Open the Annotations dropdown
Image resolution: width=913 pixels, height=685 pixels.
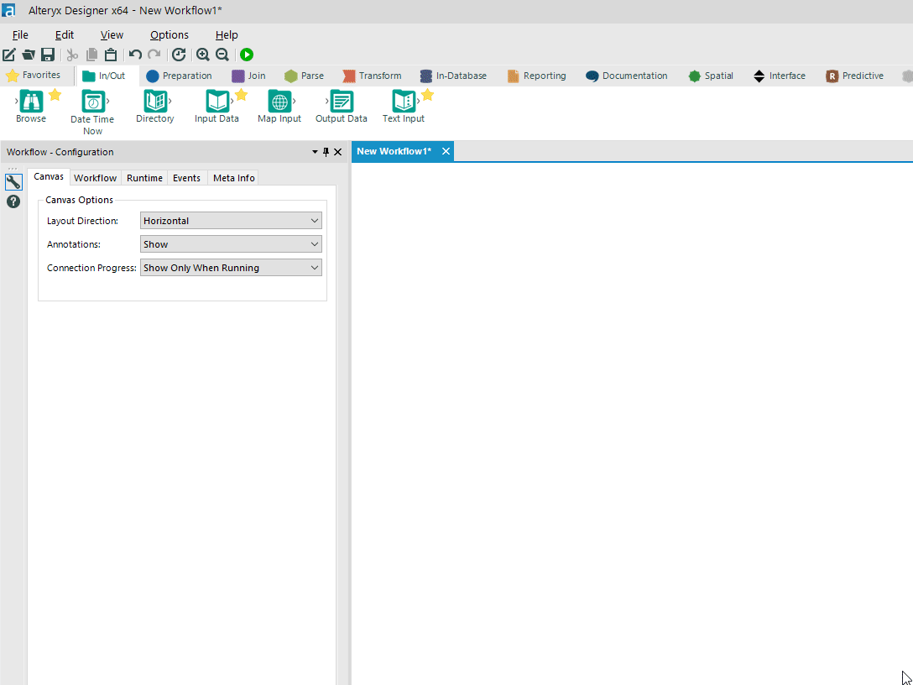[x=231, y=244]
